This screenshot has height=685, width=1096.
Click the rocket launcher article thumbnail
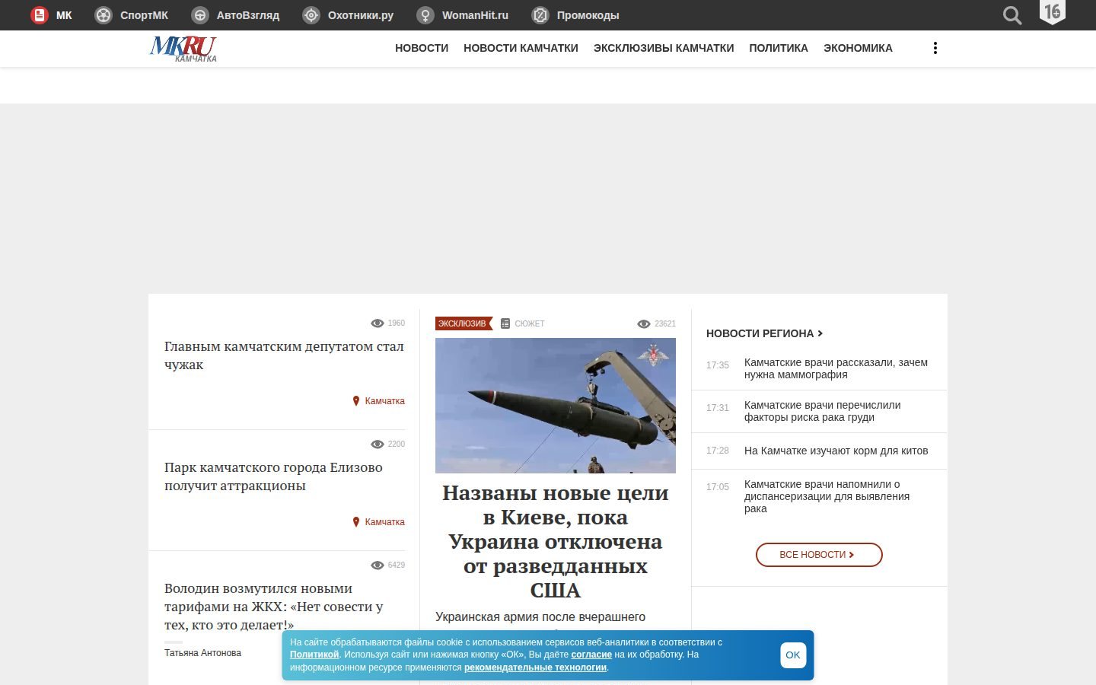tap(556, 406)
